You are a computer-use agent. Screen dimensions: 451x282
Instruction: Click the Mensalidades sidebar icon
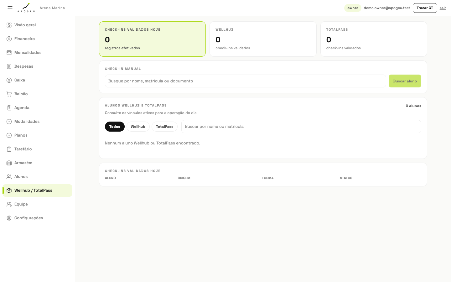click(x=9, y=53)
